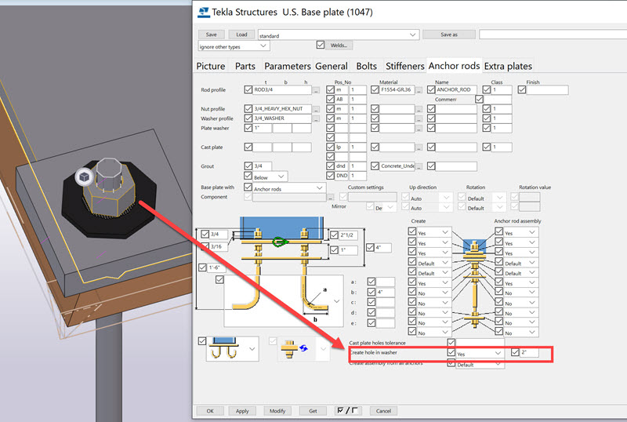Click the Welds... button

coord(339,45)
